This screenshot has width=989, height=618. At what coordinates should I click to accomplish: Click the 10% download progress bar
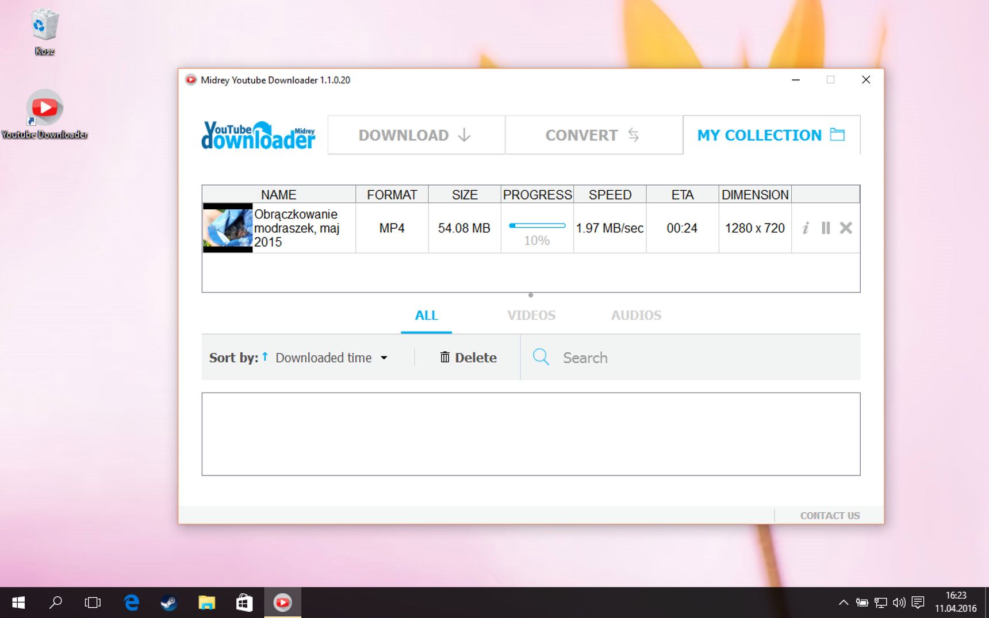537,225
